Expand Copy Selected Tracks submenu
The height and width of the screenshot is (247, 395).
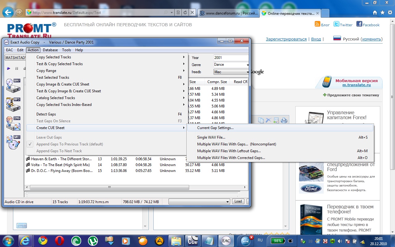point(107,57)
